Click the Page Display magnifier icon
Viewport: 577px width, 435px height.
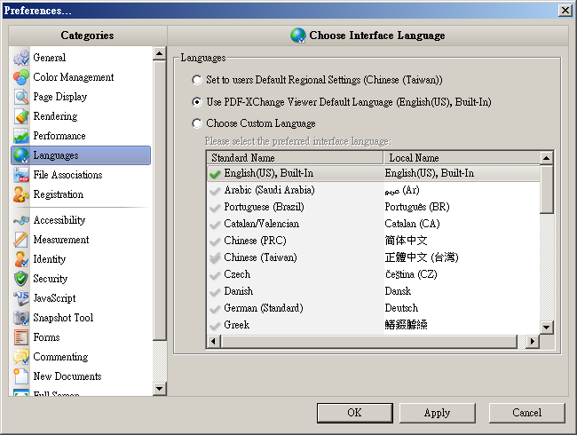coord(21,97)
